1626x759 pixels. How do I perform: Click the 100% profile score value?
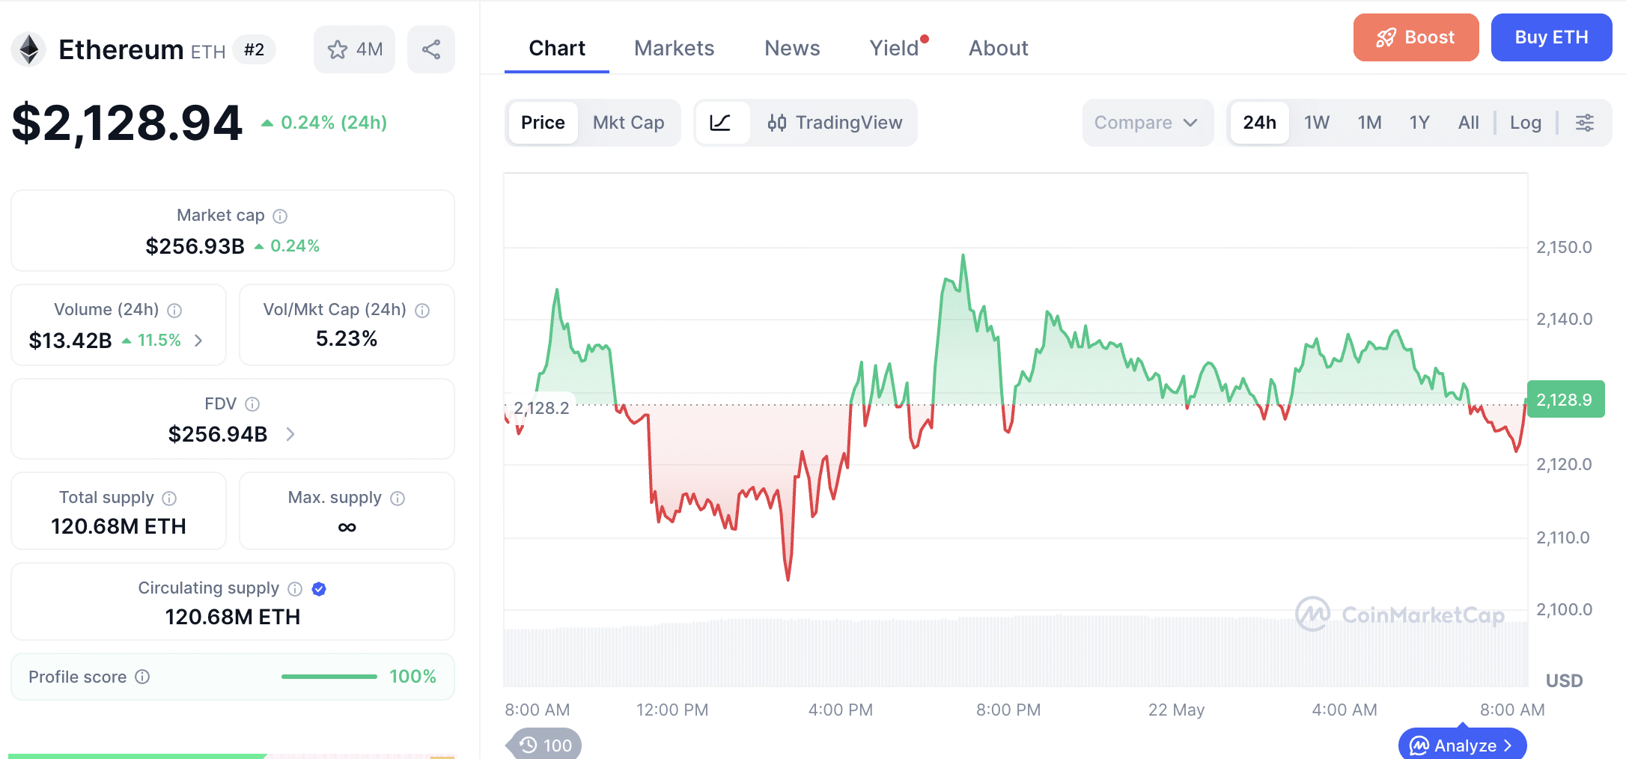tap(412, 677)
